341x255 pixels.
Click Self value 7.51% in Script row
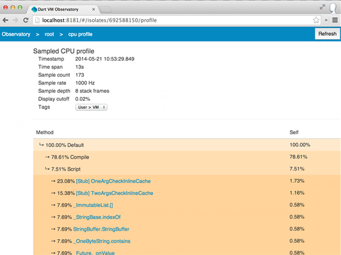pos(297,169)
